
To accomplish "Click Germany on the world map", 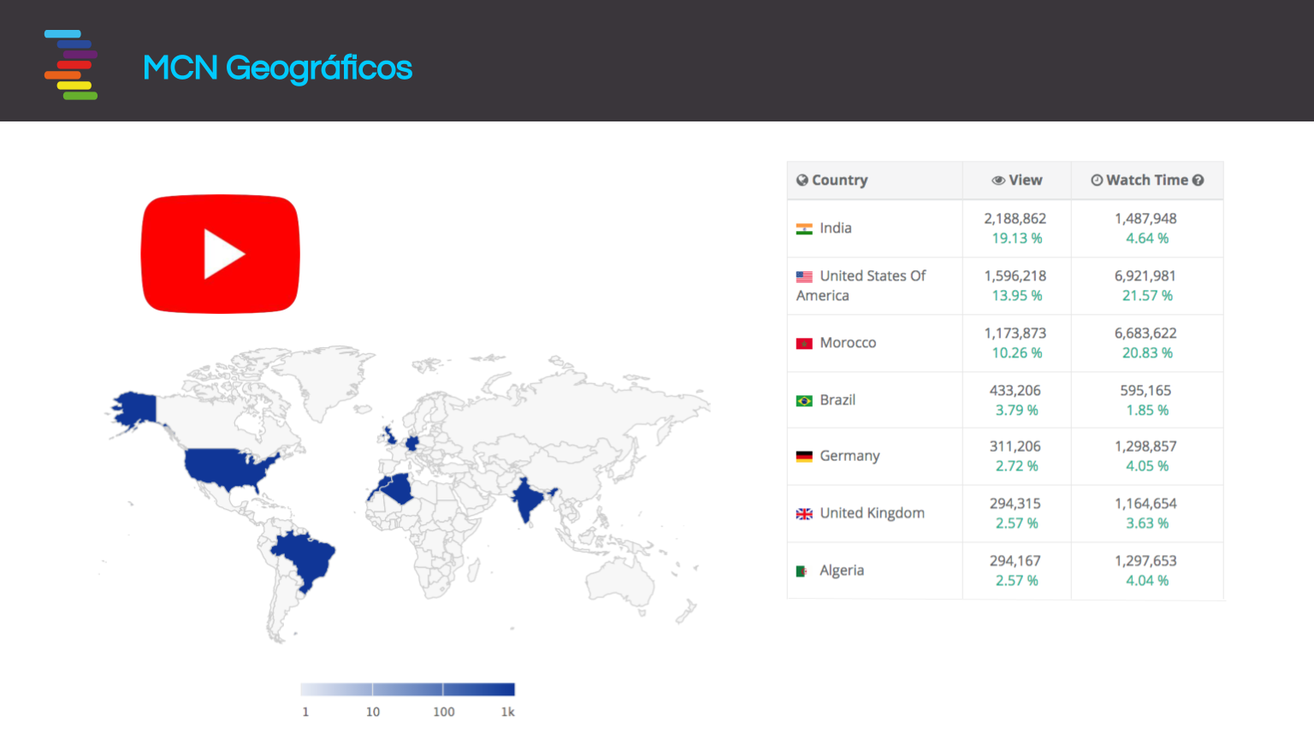I will (x=412, y=443).
